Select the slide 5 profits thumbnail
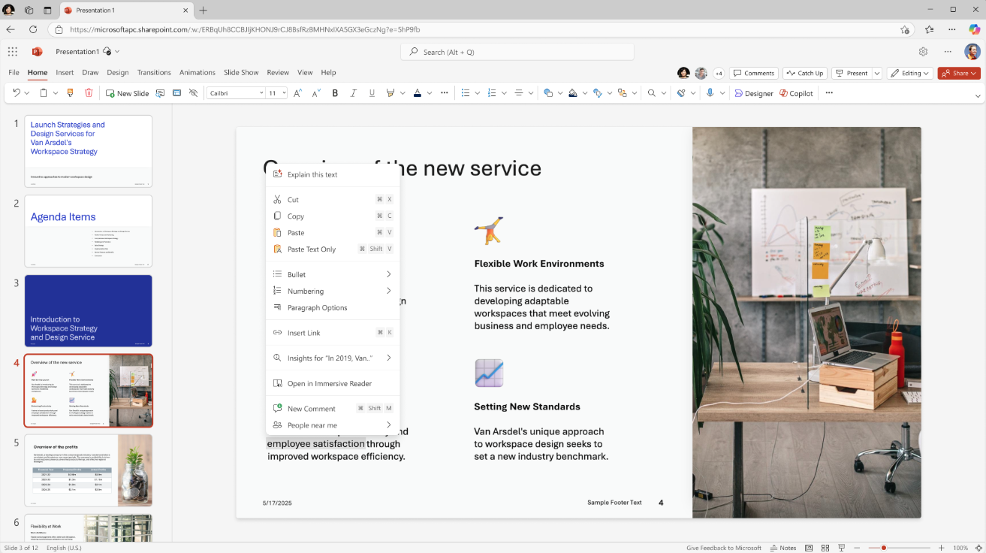This screenshot has height=553, width=986. click(88, 470)
